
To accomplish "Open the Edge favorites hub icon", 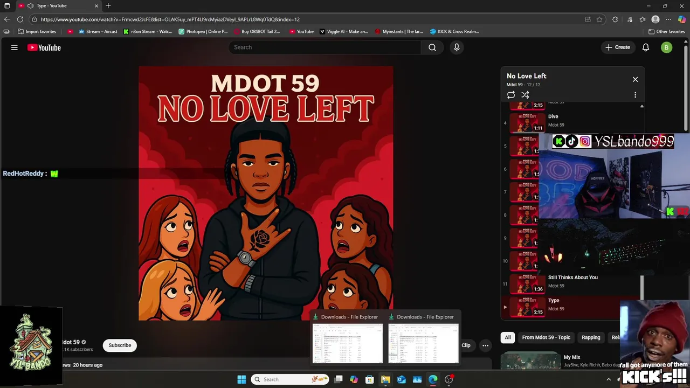I will pyautogui.click(x=643, y=19).
